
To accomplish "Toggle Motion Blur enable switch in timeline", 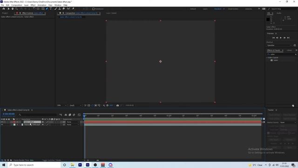I will tap(74, 115).
